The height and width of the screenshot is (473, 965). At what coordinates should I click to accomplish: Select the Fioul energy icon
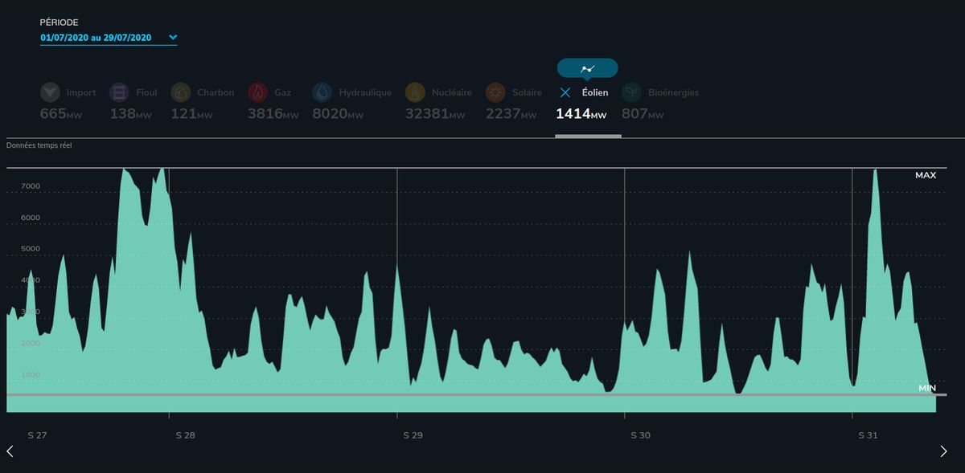tap(119, 92)
